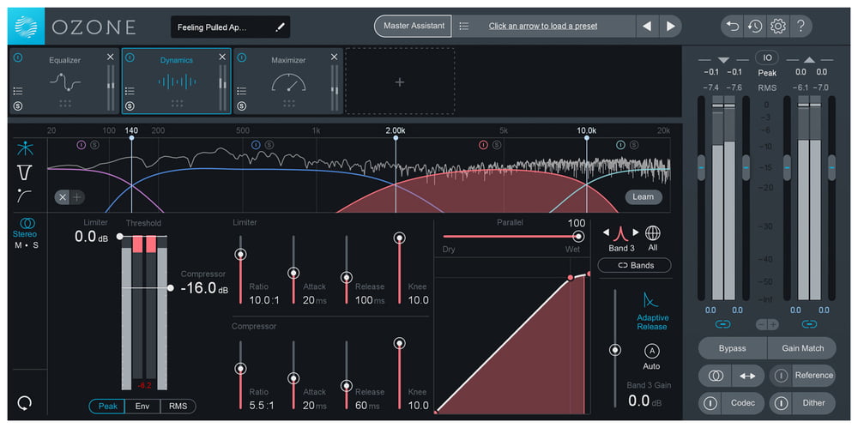Add a module in the empty slot

(400, 81)
